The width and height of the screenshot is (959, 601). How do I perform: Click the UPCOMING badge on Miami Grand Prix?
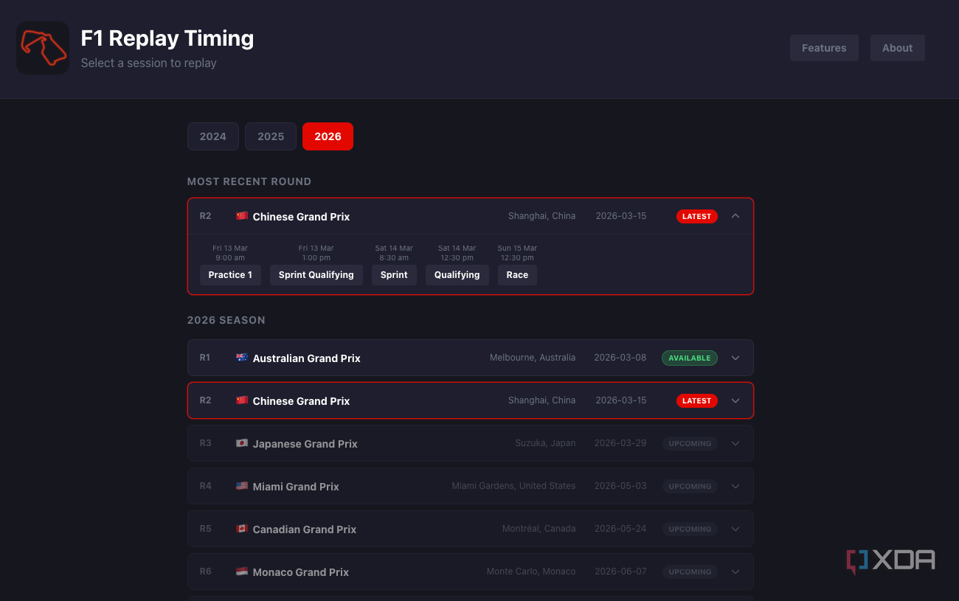click(690, 486)
